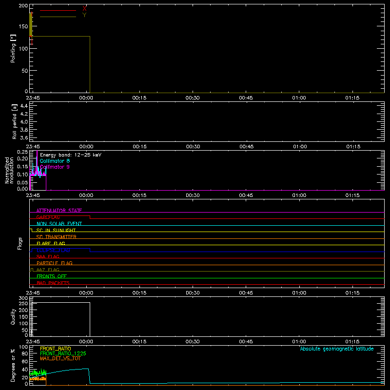Select the PARTICLE_FLAG flag label
This screenshot has height=390, width=390.
coord(55,263)
